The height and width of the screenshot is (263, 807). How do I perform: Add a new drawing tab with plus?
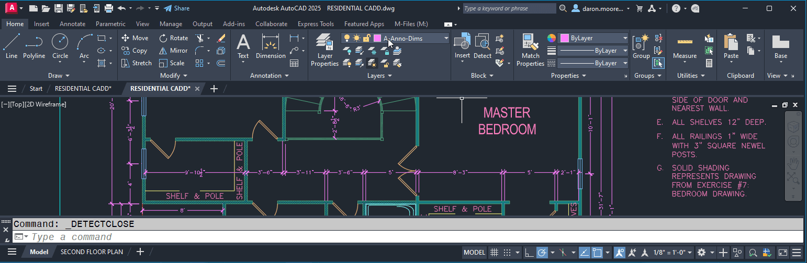(214, 89)
